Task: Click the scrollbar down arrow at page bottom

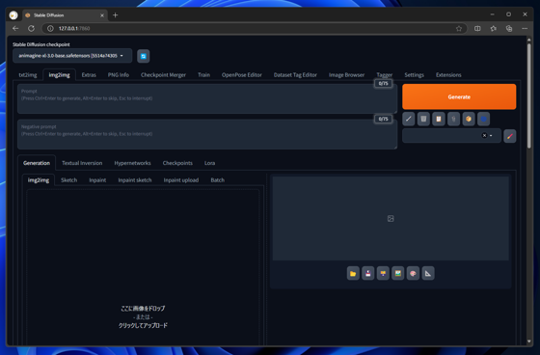Action: [x=529, y=341]
